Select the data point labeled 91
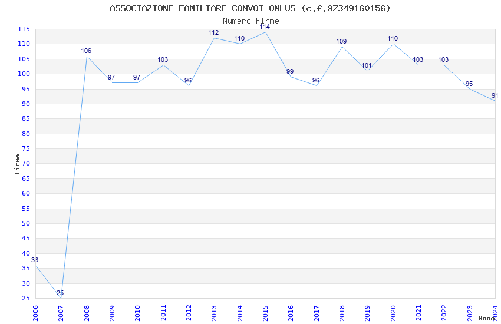This screenshot has width=501, height=324. point(495,96)
